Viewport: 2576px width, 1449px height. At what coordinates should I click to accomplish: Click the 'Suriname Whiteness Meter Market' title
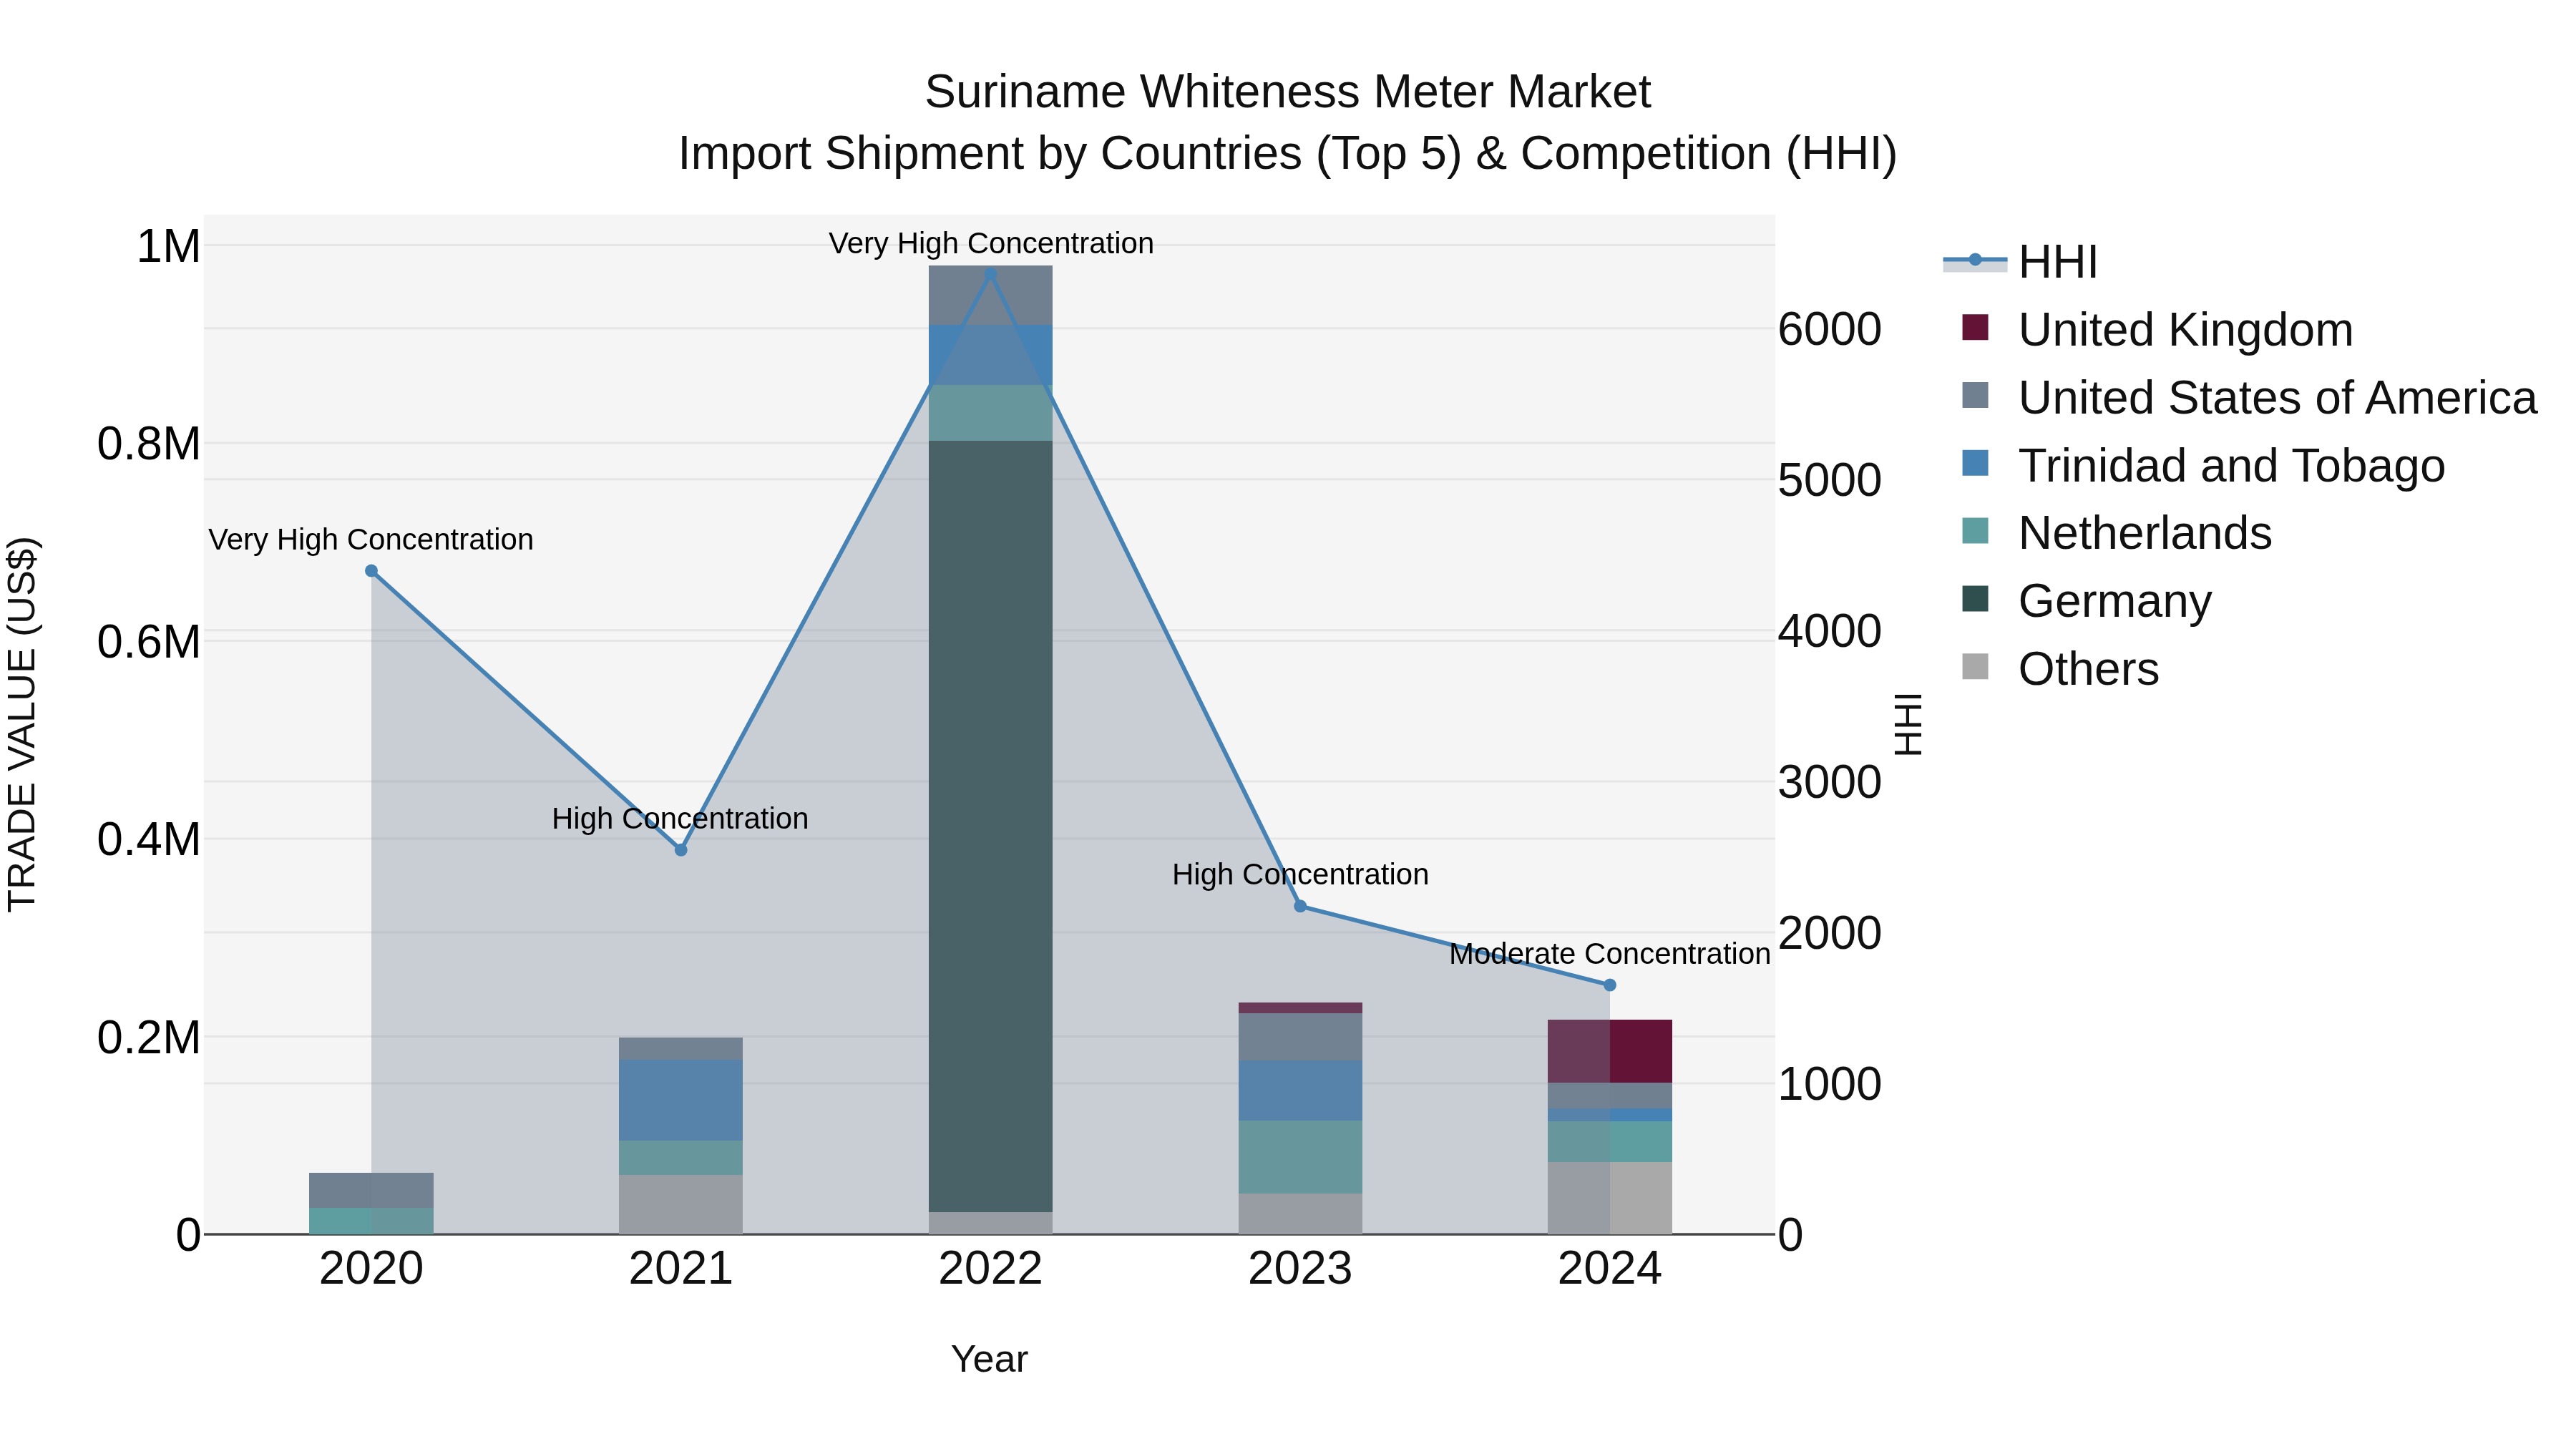click(x=1288, y=92)
